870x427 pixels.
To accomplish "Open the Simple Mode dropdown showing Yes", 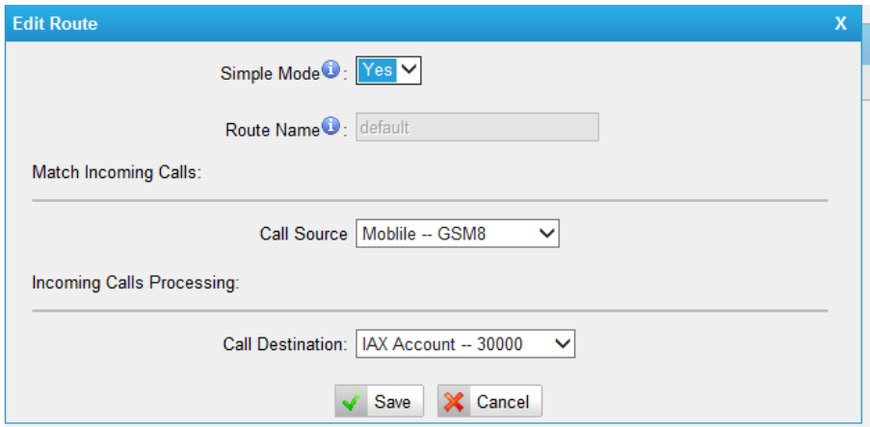I will click(389, 70).
